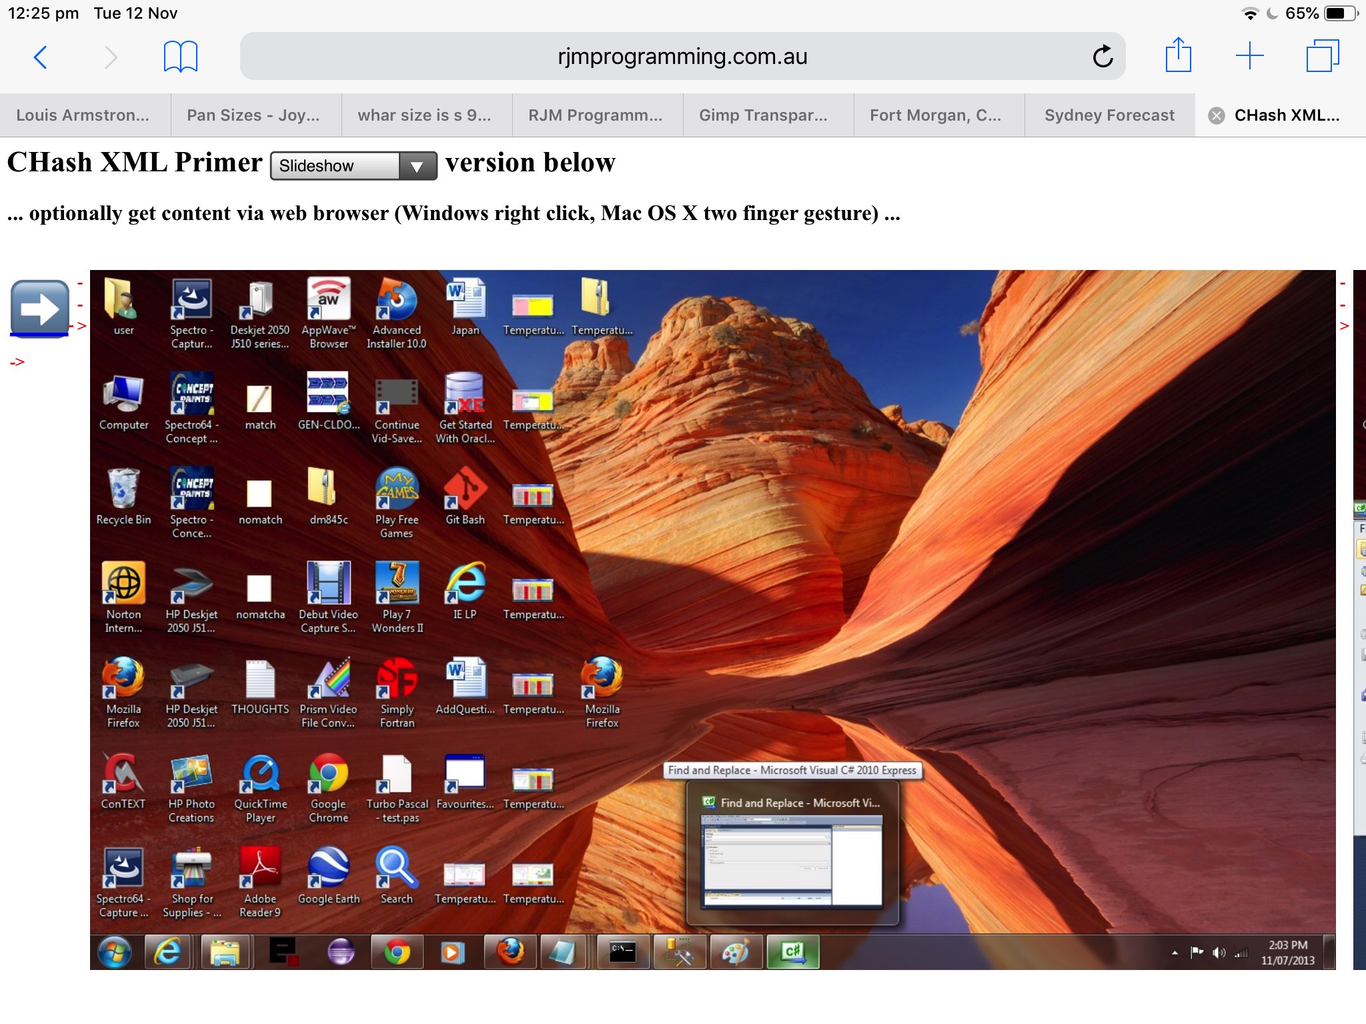1366x1024 pixels.
Task: Select the QuickTime Player icon
Action: click(260, 788)
